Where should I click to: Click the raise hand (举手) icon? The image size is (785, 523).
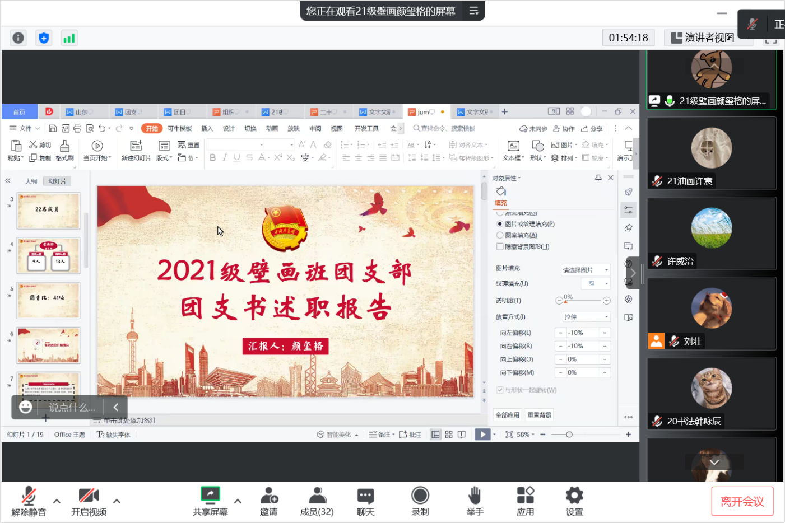[x=475, y=496]
